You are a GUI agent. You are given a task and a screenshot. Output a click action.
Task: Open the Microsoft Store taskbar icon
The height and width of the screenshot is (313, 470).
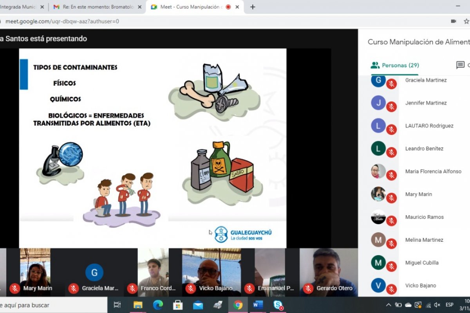178,305
